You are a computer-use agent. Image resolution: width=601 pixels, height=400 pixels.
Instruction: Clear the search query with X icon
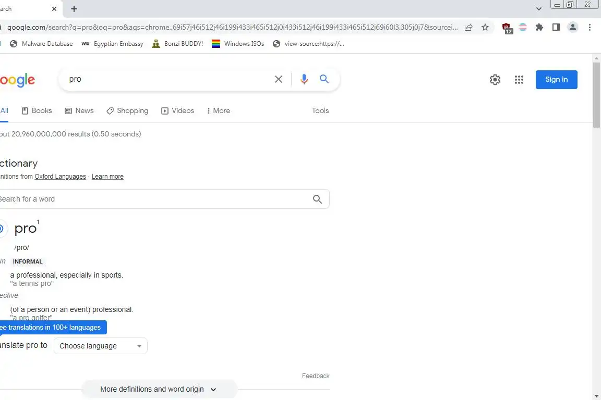tap(279, 79)
